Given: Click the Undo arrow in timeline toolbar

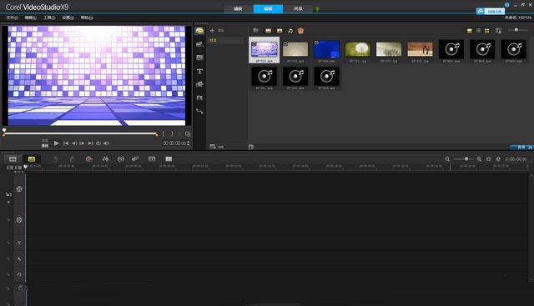Looking at the screenshot, I should [56, 159].
